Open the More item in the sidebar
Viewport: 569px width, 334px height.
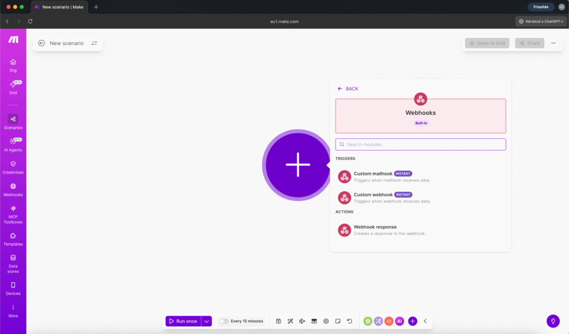coord(12,312)
